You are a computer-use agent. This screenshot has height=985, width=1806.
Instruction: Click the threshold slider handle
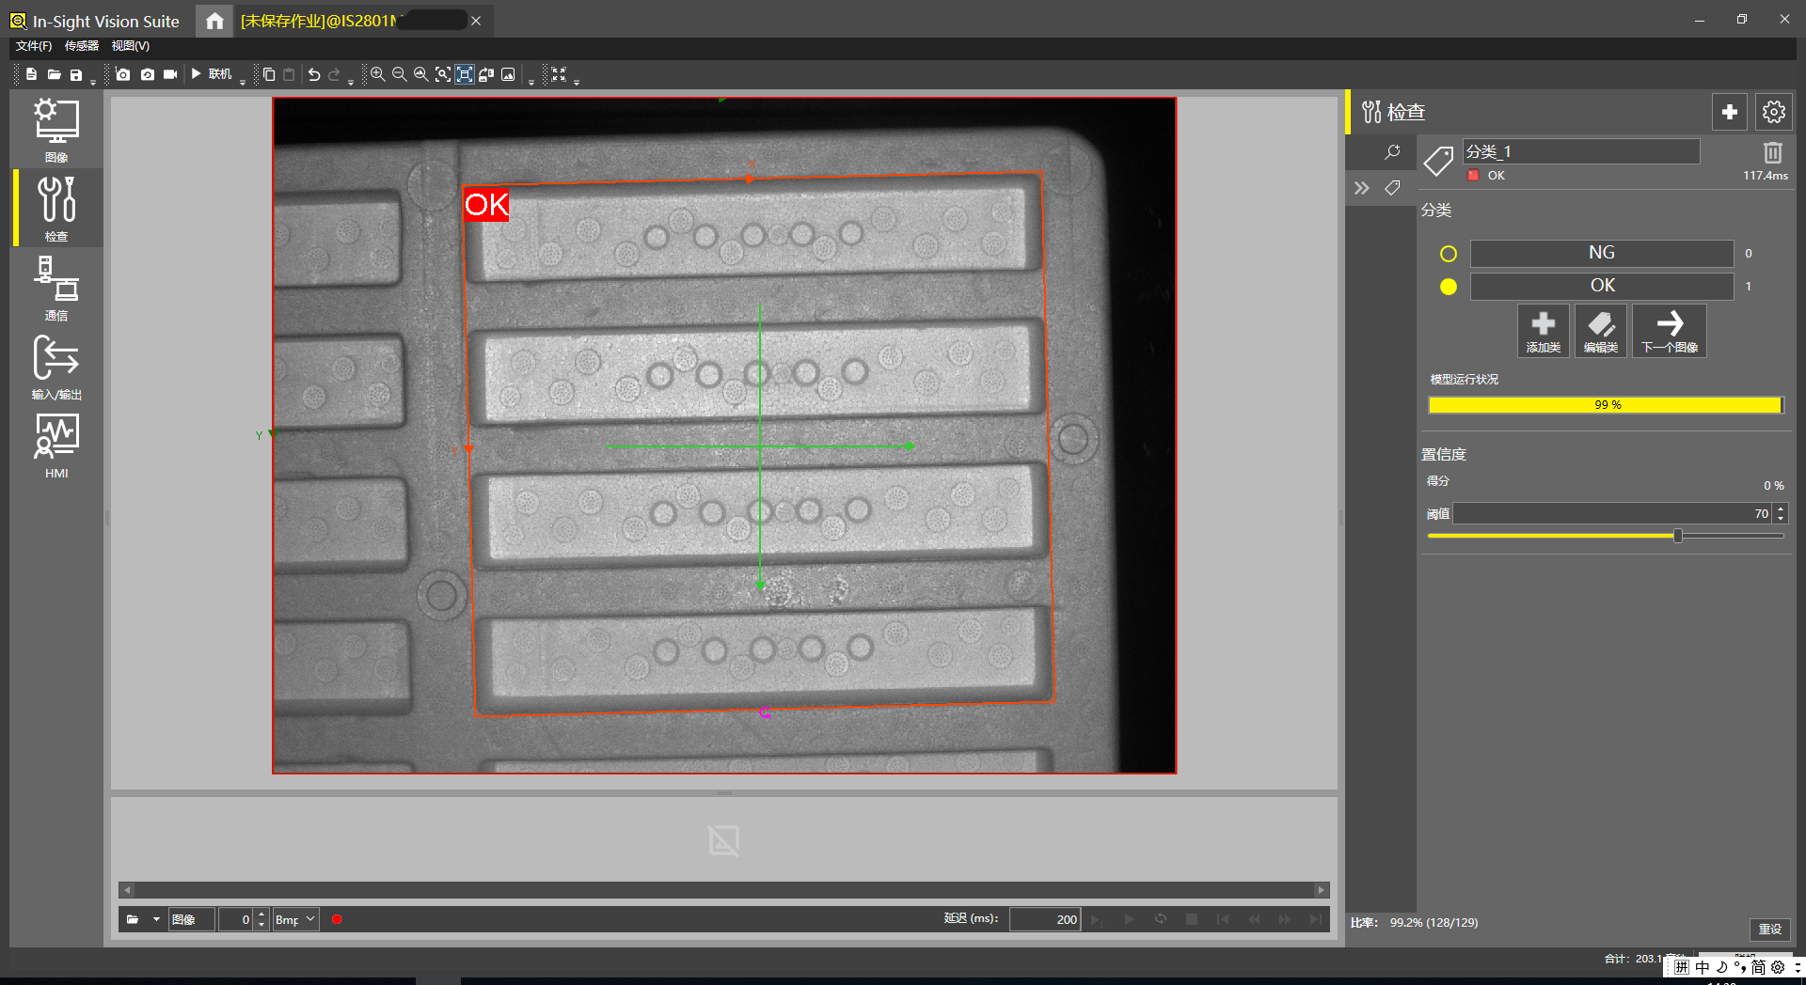[1678, 536]
